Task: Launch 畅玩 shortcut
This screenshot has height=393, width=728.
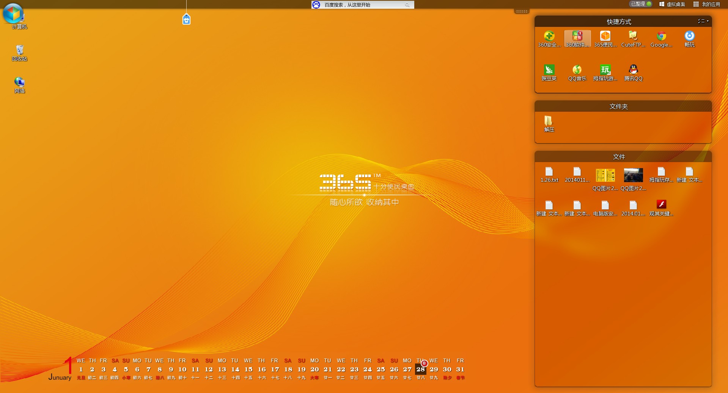Action: tap(689, 39)
